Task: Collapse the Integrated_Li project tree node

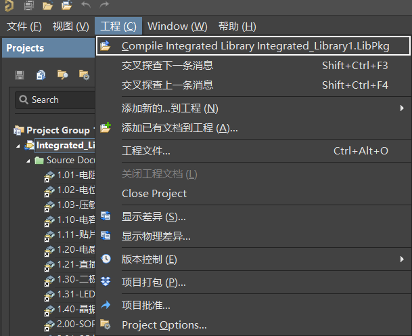Action: [x=18, y=146]
